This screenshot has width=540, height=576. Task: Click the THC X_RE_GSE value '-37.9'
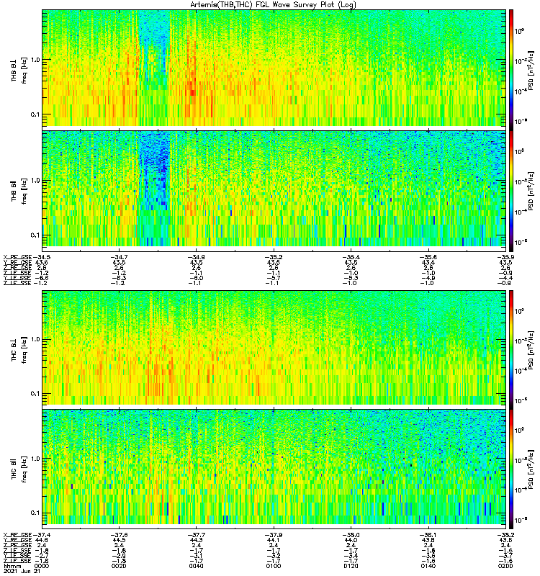click(x=274, y=535)
